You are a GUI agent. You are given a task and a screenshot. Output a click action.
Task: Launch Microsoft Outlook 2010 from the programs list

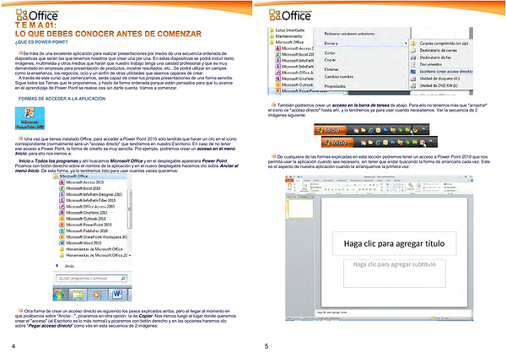pos(83,219)
